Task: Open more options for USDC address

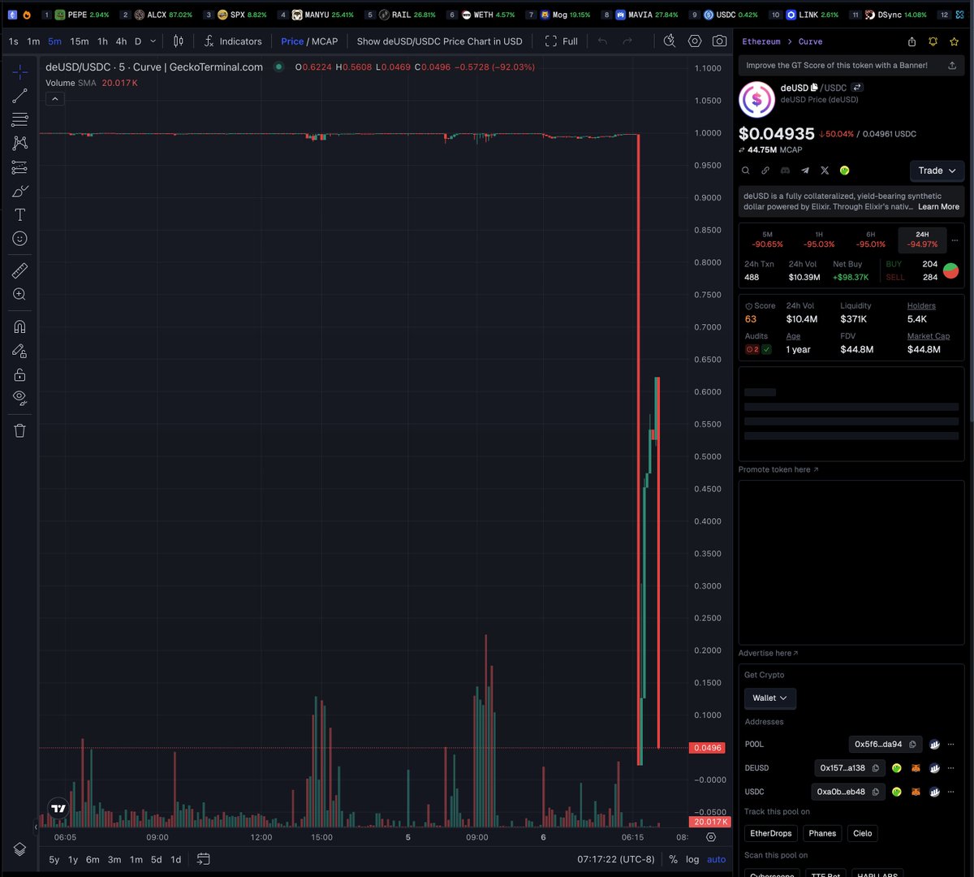Action: tap(952, 792)
